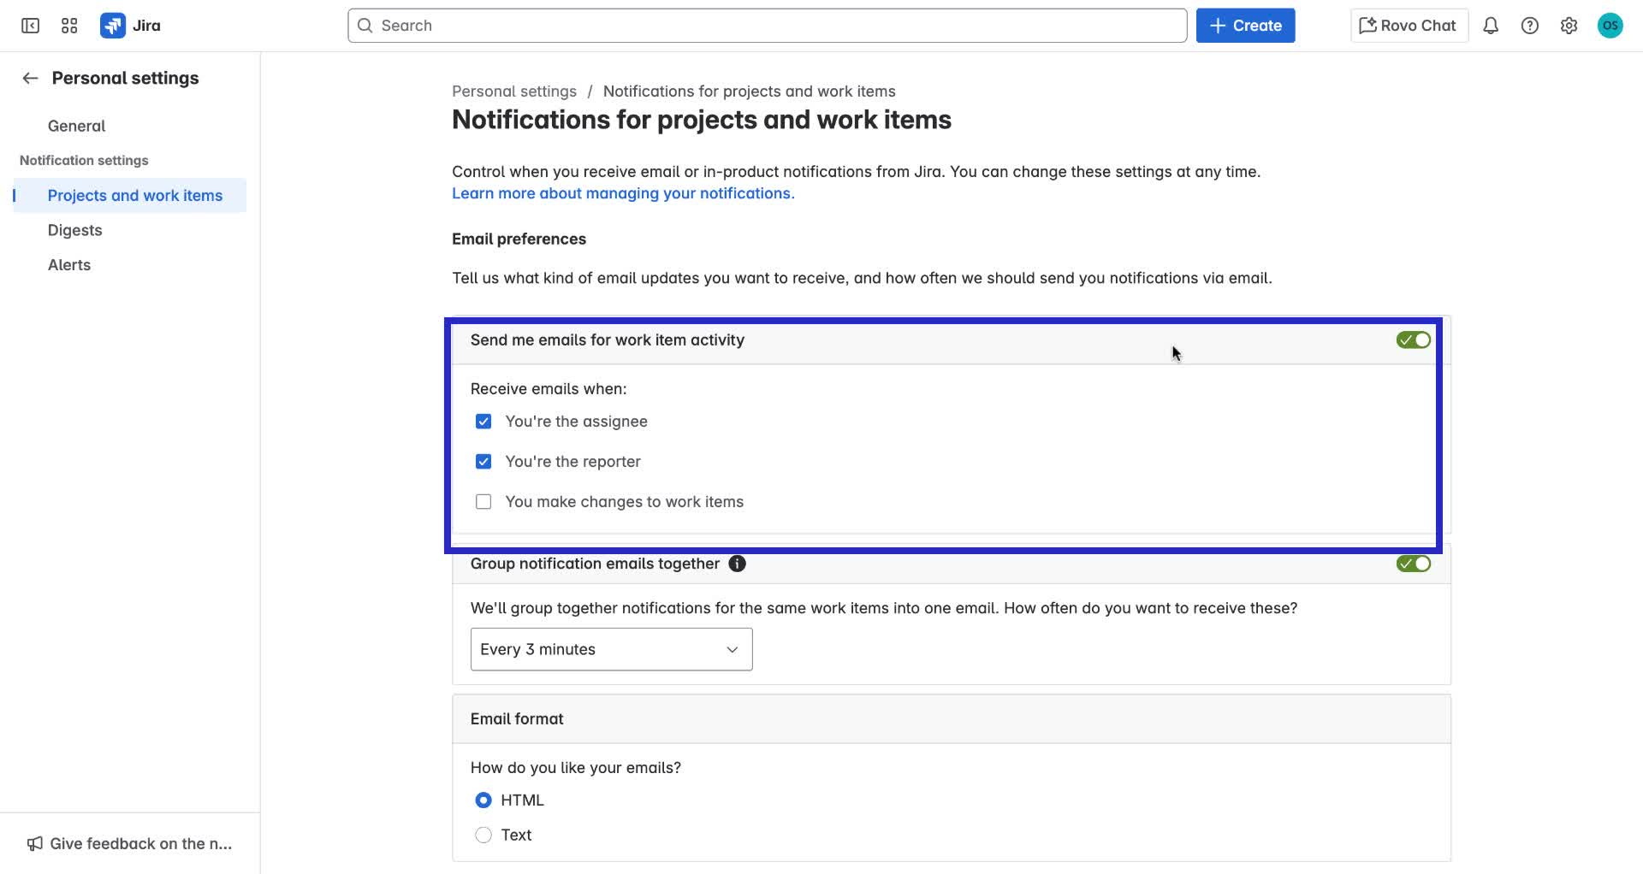The height and width of the screenshot is (874, 1643).
Task: Open the settings gear menu
Action: coord(1569,25)
